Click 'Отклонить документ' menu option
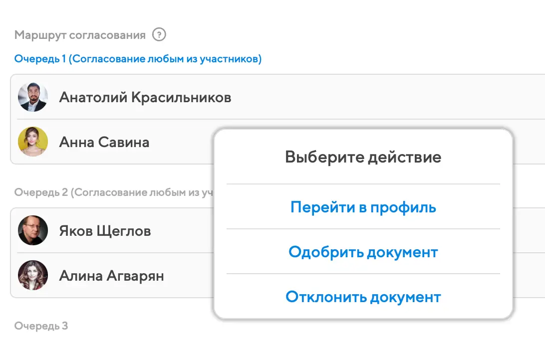 click(x=363, y=297)
